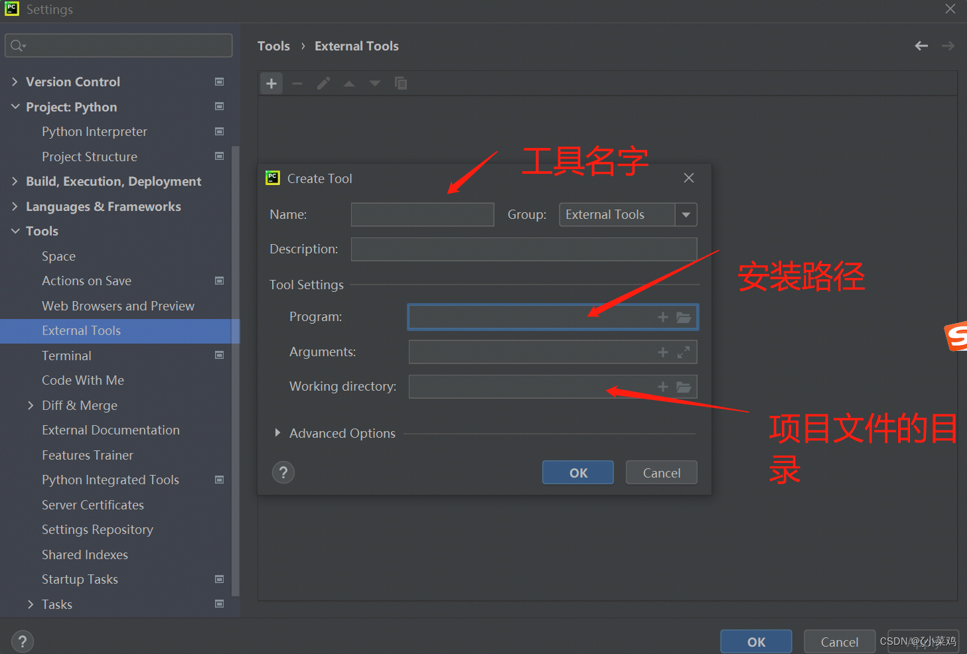Click the duplicate tool icon
The width and height of the screenshot is (967, 654).
pos(401,83)
